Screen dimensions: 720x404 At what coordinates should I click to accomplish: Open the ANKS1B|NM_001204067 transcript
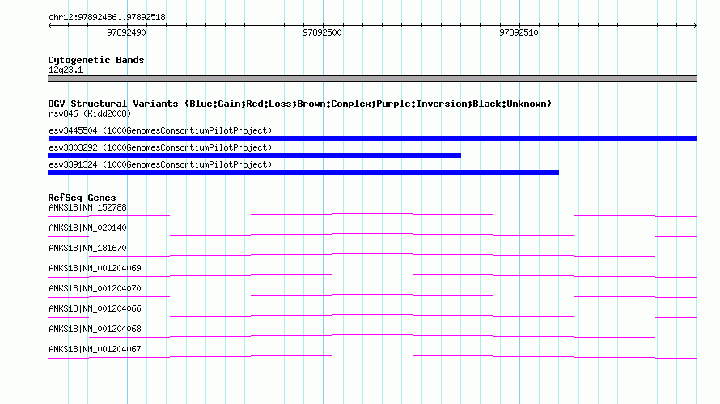[95, 349]
